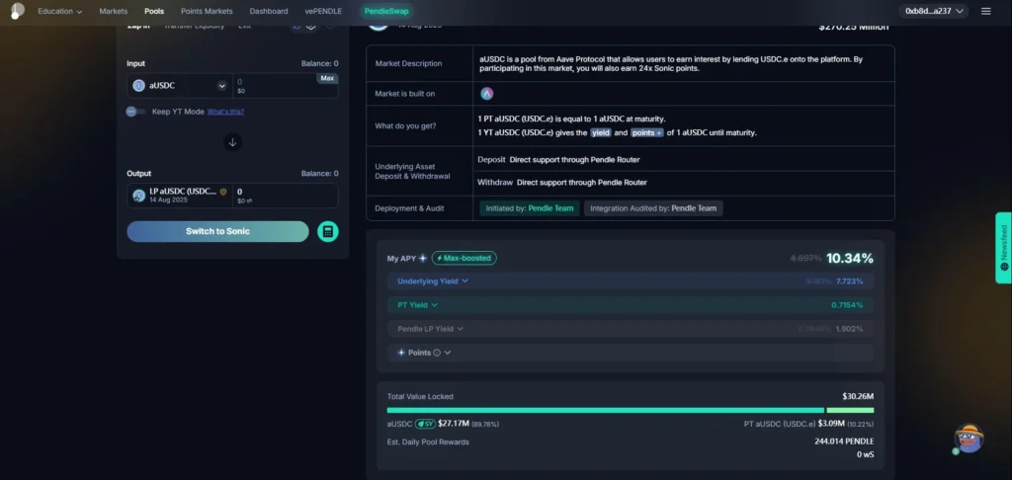Viewport: 1012px width, 480px height.
Task: Click the points + tag in What do you get
Action: [647, 133]
